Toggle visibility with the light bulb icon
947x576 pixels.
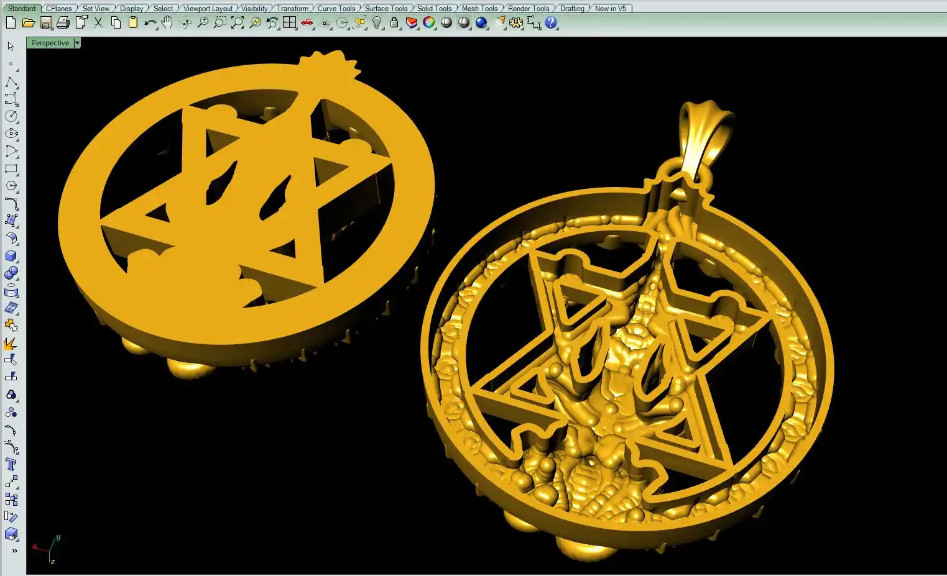coord(377,23)
